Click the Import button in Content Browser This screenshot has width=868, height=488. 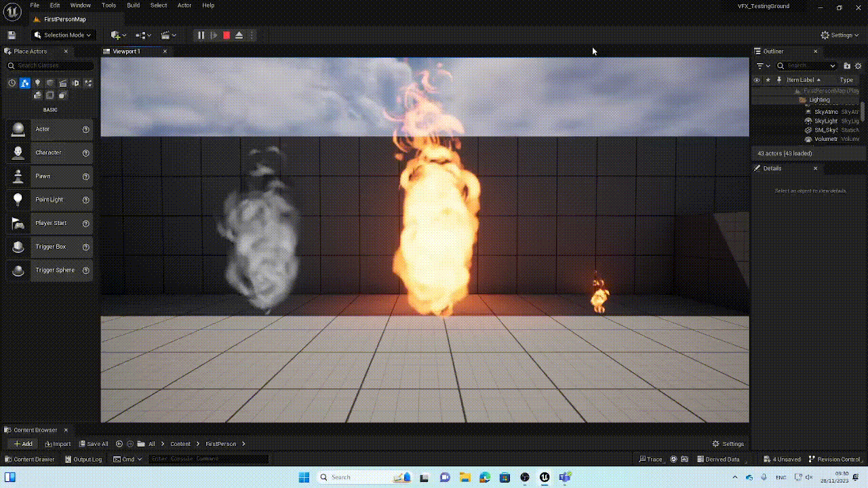coord(58,444)
